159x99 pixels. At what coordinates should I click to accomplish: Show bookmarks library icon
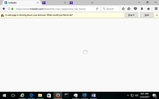[129, 9]
